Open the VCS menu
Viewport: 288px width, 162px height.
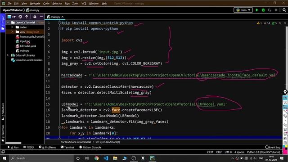[84, 4]
